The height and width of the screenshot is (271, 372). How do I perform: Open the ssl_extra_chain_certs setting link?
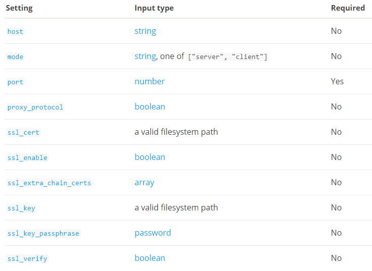coord(49,183)
